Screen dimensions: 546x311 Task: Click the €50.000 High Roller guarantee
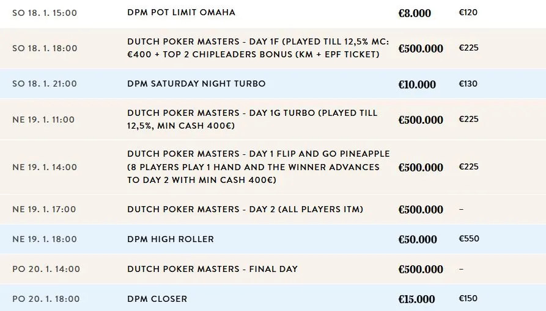[417, 240]
